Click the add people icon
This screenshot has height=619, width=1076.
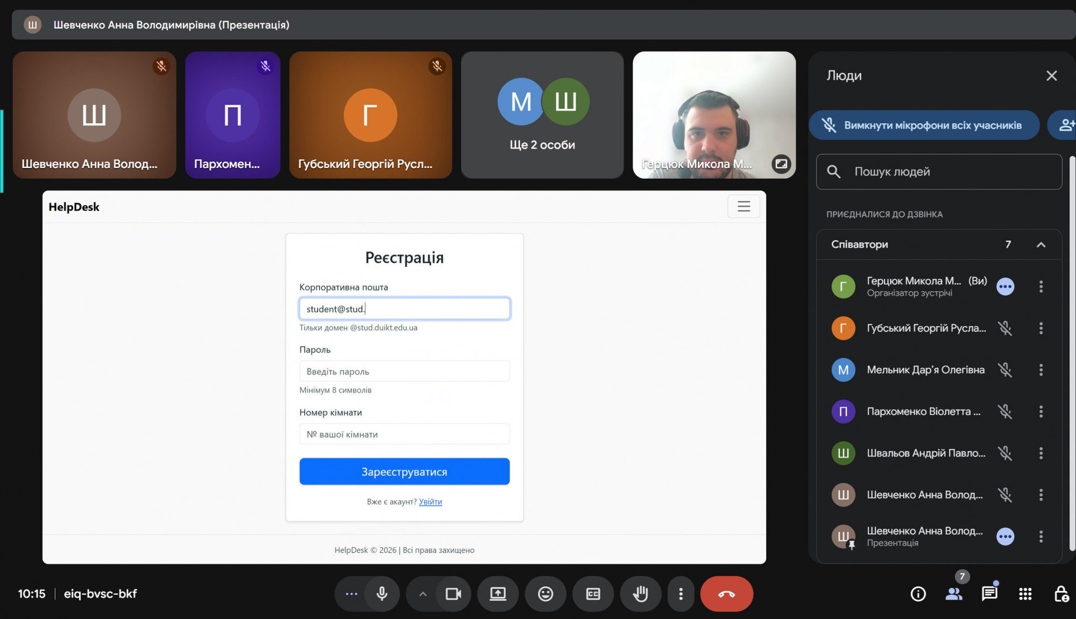tap(1065, 125)
